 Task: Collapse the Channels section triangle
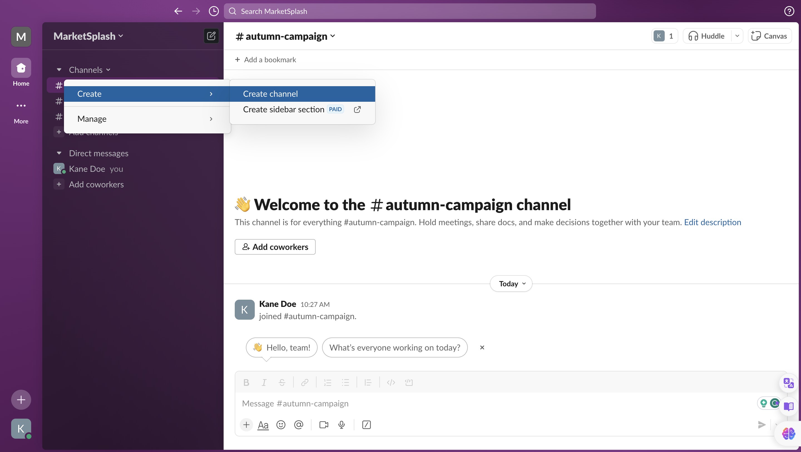tap(59, 69)
